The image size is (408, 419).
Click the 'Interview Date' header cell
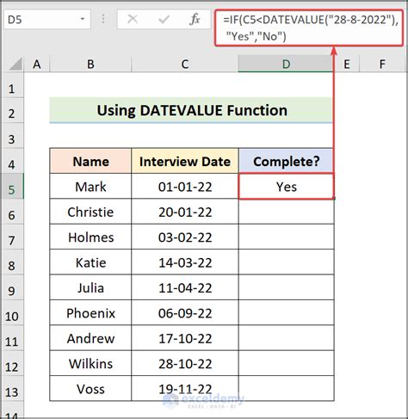[185, 161]
